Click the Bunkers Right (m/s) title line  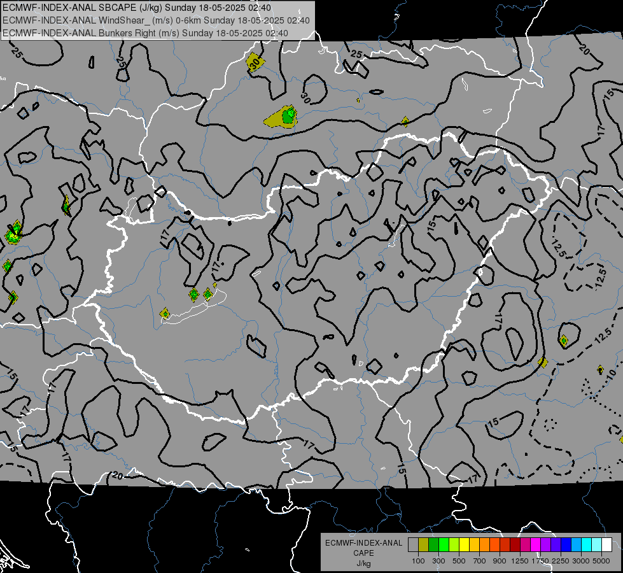click(x=145, y=33)
